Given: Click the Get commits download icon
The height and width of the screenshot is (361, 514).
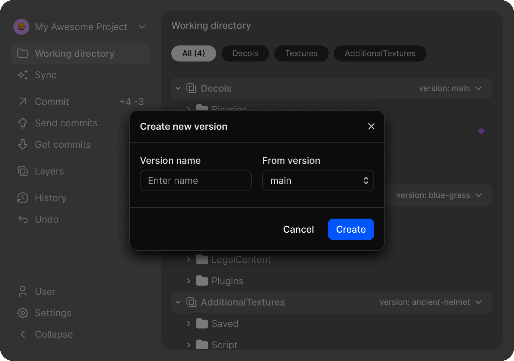Looking at the screenshot, I should click(23, 144).
